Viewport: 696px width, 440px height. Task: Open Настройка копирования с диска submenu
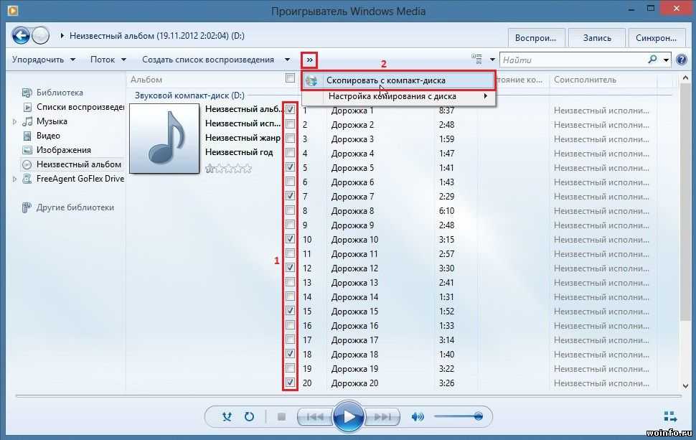(398, 96)
